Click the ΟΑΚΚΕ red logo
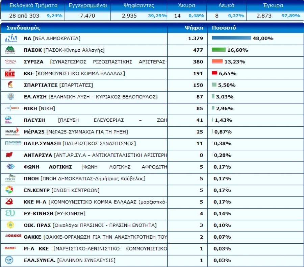 click(13, 236)
